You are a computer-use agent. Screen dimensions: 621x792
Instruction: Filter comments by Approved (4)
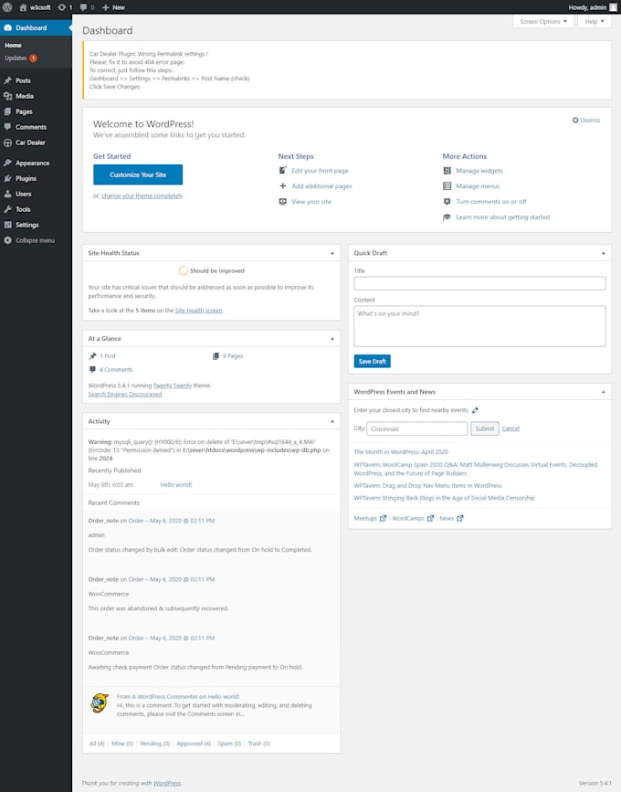click(194, 744)
